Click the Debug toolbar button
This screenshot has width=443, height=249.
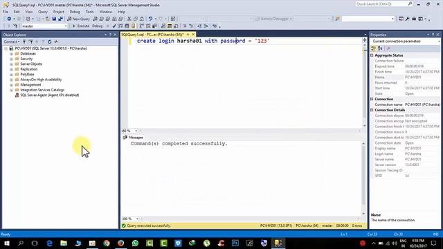97,26
